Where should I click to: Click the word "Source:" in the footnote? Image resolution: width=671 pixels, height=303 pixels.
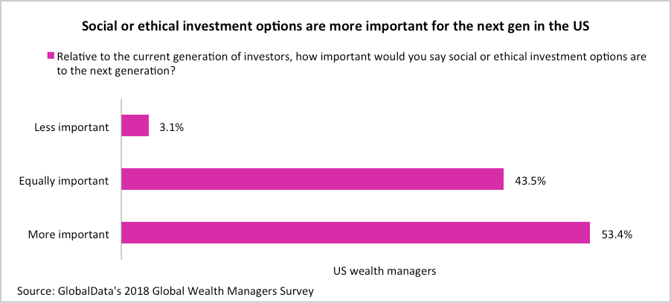[34, 291]
